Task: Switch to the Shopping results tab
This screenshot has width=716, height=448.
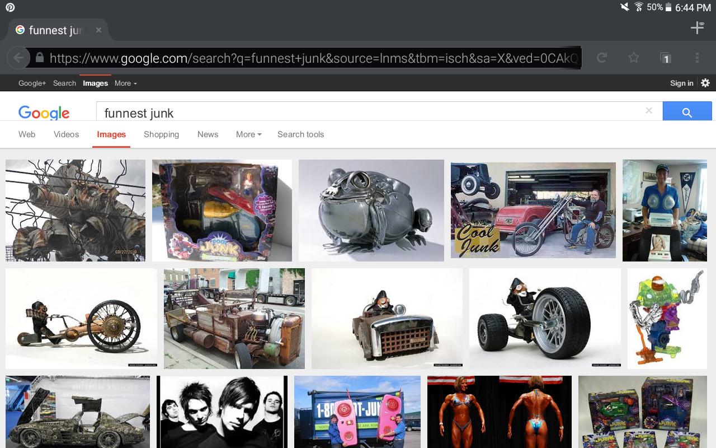Action: tap(161, 134)
